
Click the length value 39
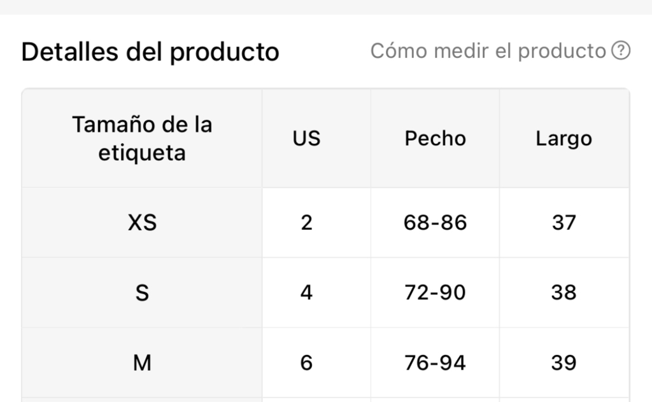point(564,363)
